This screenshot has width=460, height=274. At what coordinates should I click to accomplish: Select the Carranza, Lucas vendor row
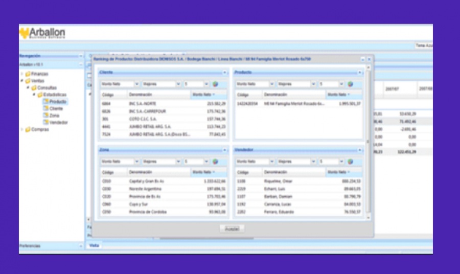pyautogui.click(x=298, y=204)
